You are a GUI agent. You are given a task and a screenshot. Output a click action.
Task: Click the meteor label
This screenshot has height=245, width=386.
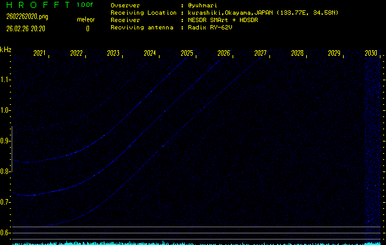[85, 20]
